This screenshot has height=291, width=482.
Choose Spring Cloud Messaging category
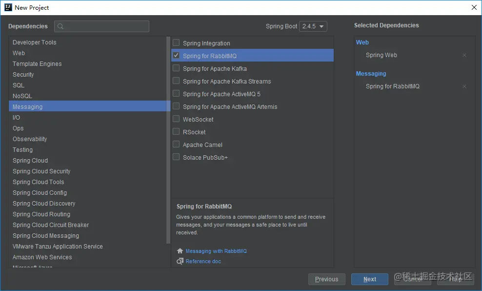tap(87, 236)
